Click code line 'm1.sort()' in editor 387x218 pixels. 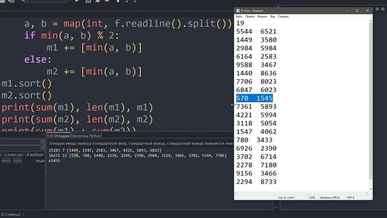tap(27, 84)
